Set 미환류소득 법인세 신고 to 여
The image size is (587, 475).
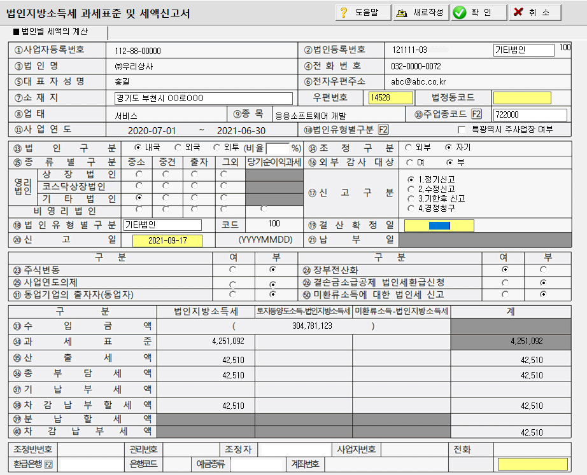pyautogui.click(x=505, y=294)
